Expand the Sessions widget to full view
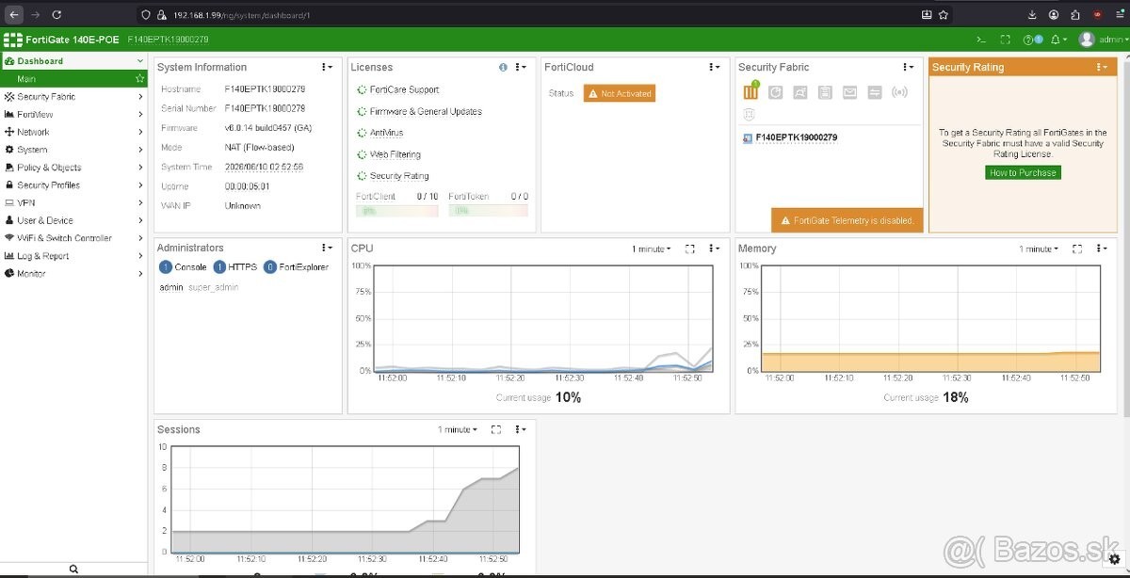Viewport: 1130px width, 578px height. click(495, 429)
